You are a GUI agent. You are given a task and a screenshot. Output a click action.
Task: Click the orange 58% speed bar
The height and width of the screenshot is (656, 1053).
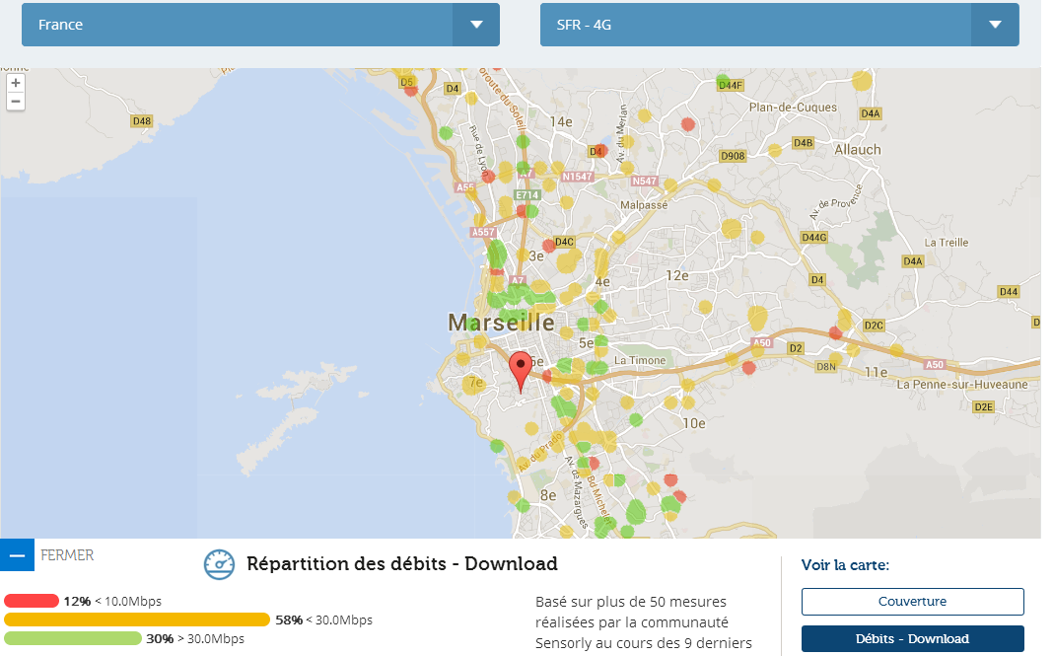[137, 620]
